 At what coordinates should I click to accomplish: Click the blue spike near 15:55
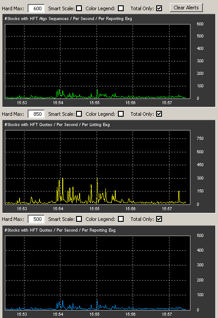[97, 304]
